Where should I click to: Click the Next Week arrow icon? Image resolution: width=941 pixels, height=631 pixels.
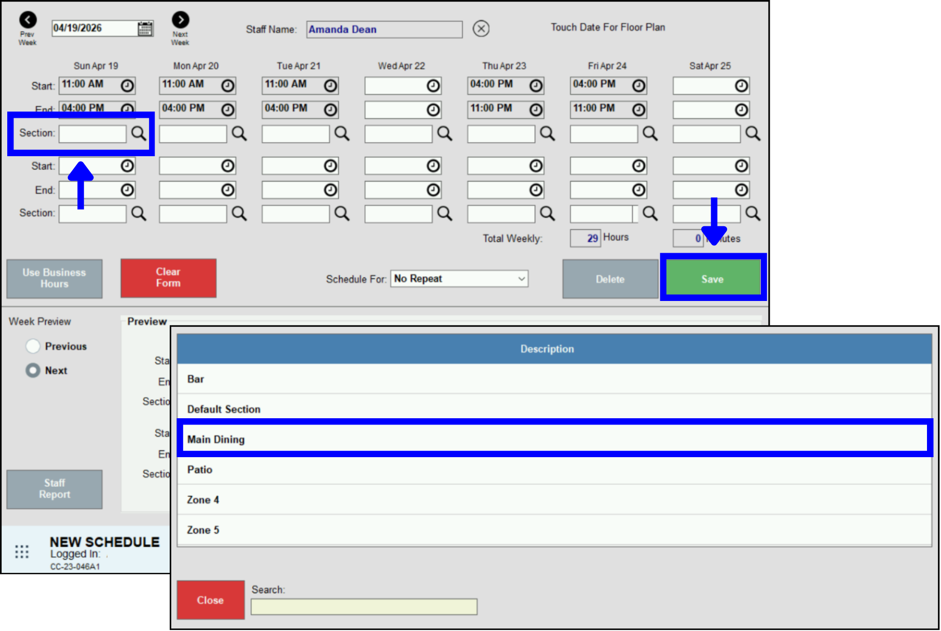point(180,19)
